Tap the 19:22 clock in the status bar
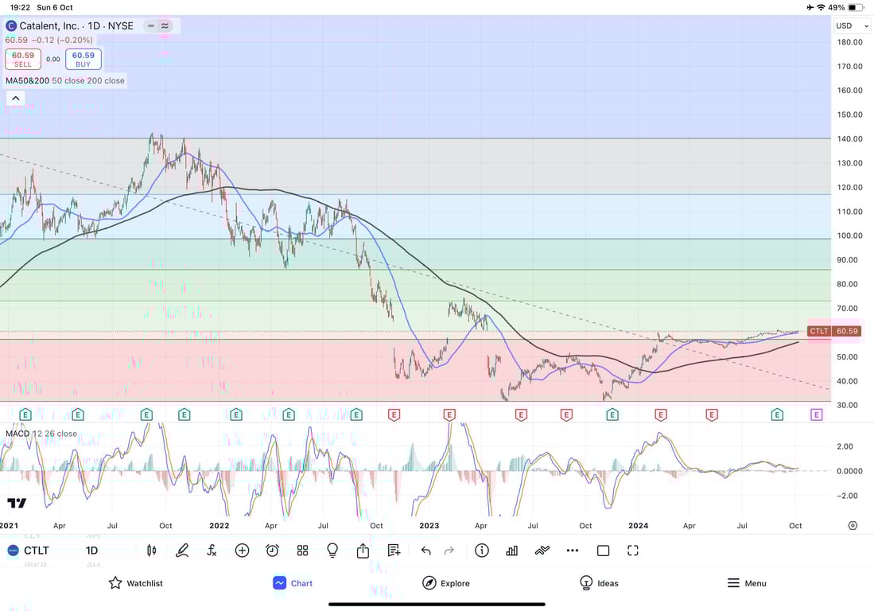 point(20,7)
